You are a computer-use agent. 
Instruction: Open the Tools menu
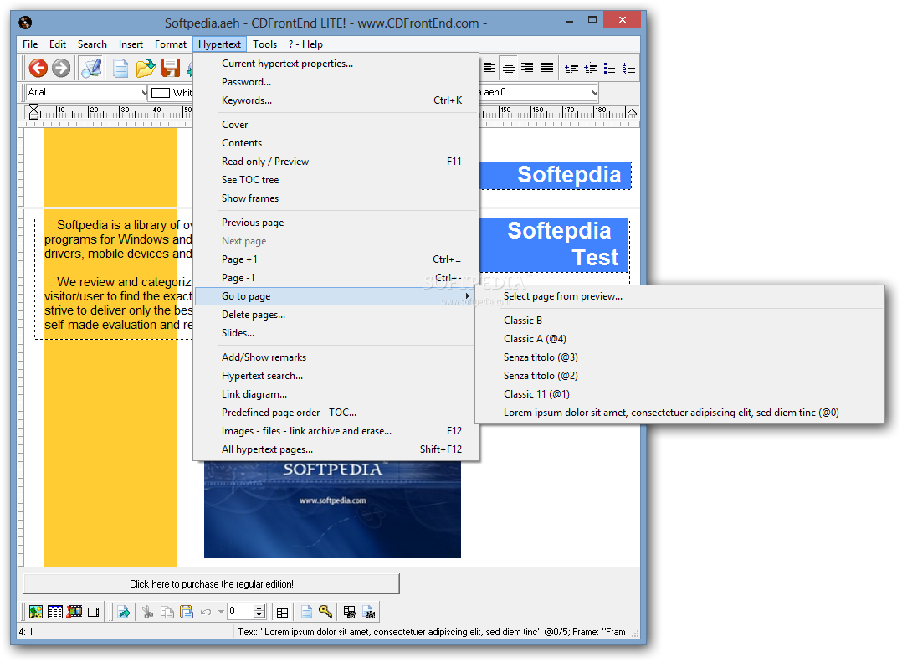(x=264, y=44)
